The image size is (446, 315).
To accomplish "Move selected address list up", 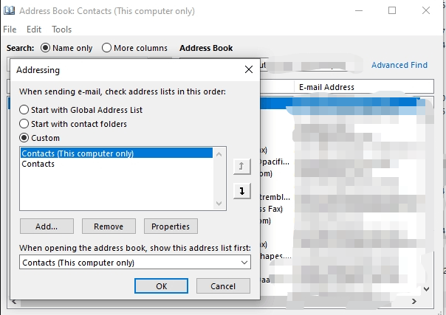I will click(241, 167).
